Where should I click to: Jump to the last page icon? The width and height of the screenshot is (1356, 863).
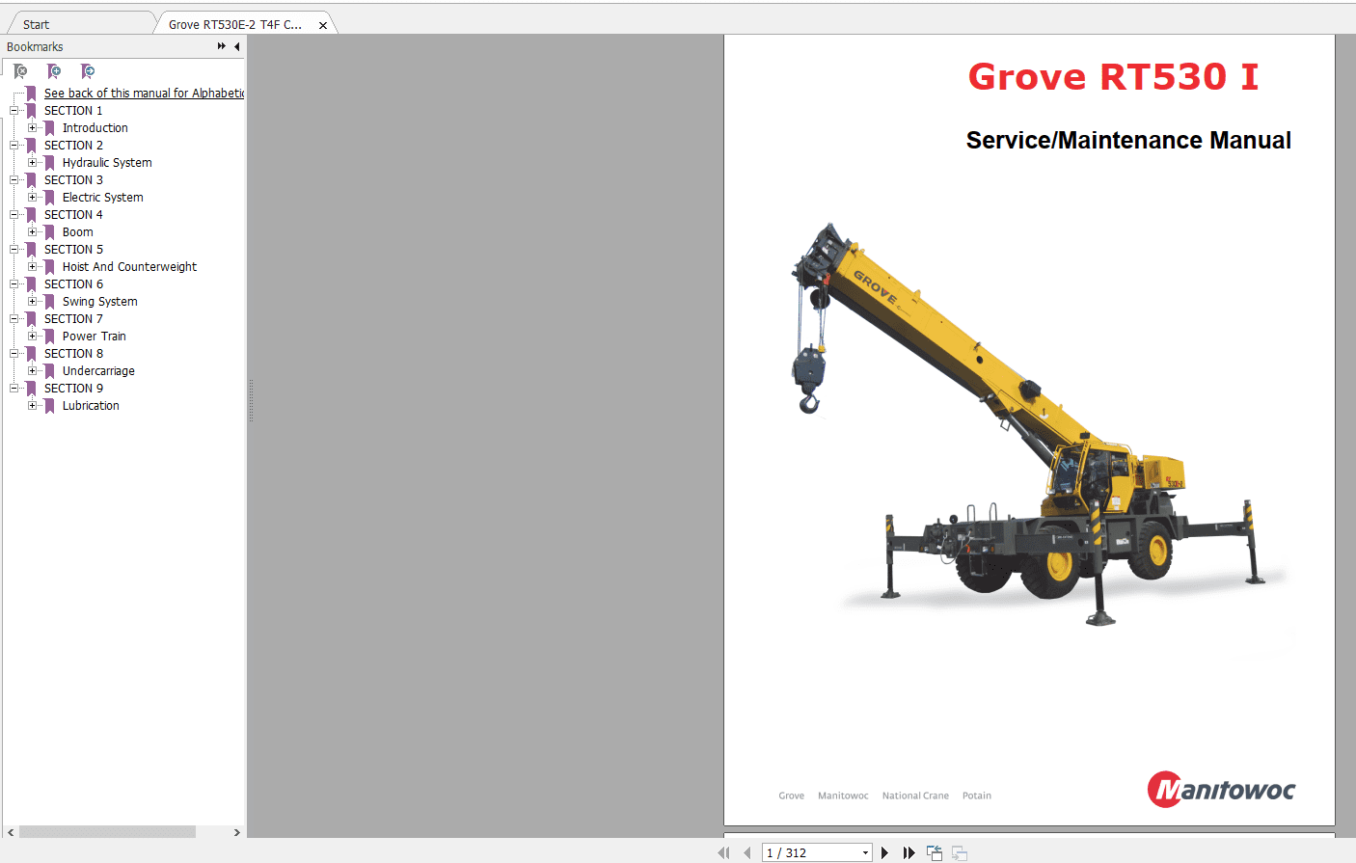click(x=909, y=852)
